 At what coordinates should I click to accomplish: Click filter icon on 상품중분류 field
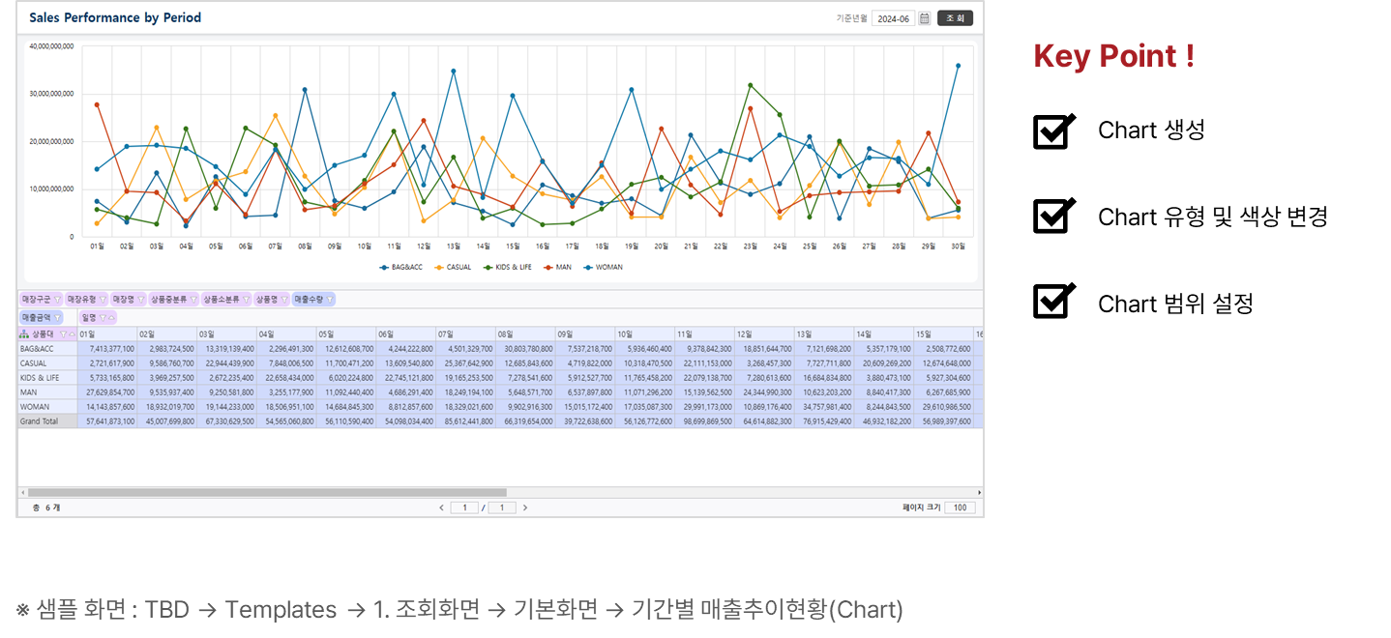tap(193, 300)
